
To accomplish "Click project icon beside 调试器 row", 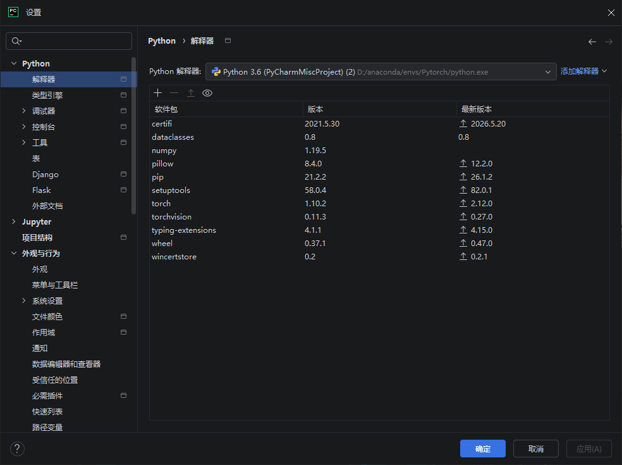I will tap(124, 111).
